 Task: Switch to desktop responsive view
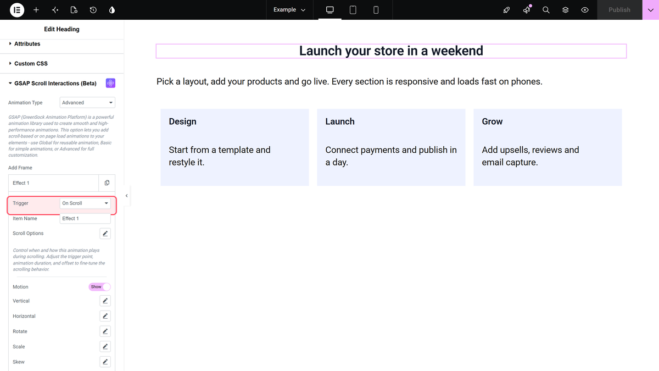[330, 10]
